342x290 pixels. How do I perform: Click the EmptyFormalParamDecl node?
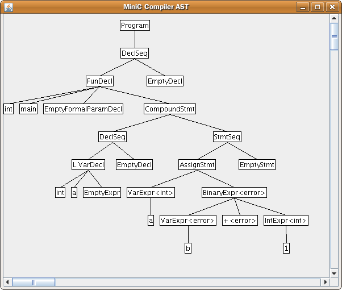(84, 109)
